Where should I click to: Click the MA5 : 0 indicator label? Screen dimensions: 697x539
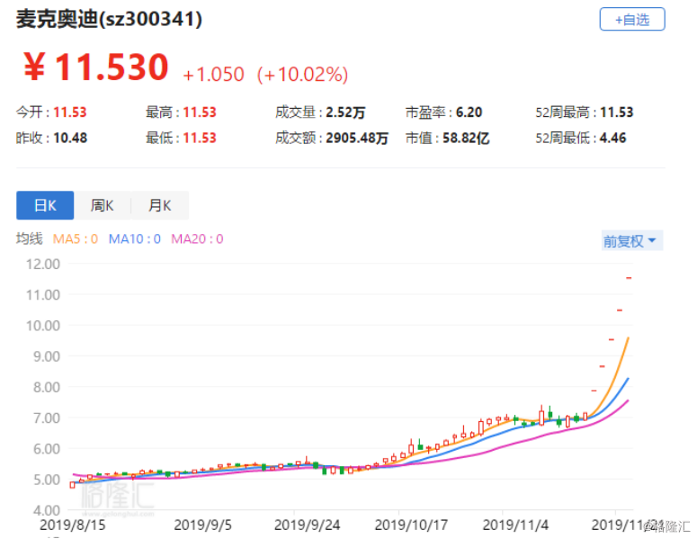pos(76,239)
